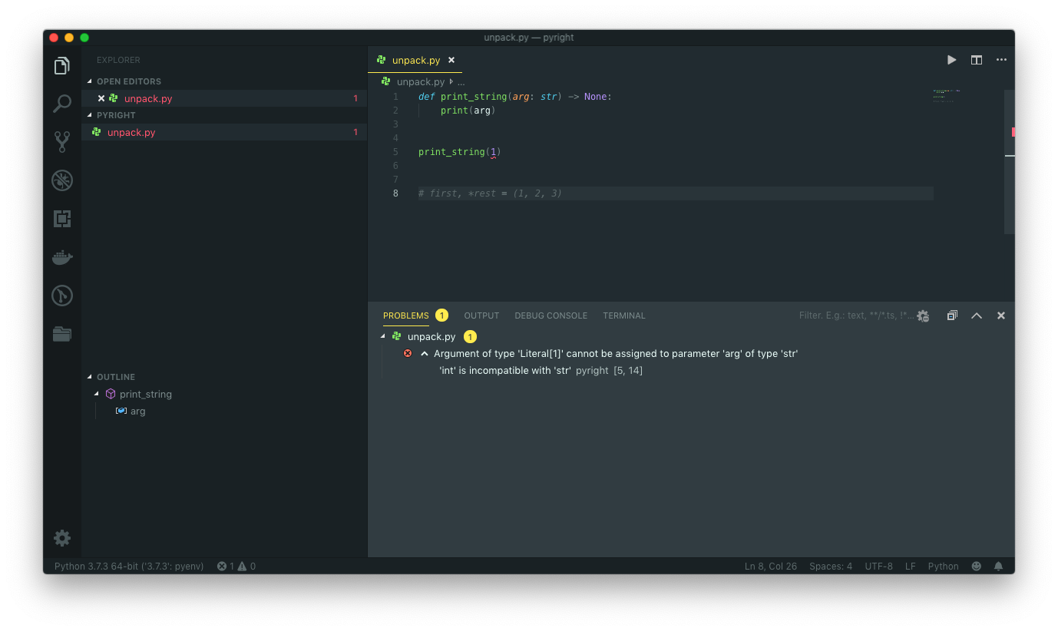
Task: Maximize the panel with the chevron toggle
Action: tap(976, 315)
